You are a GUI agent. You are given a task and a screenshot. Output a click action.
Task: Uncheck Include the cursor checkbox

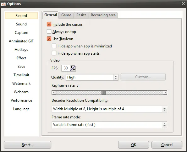tap(49, 24)
